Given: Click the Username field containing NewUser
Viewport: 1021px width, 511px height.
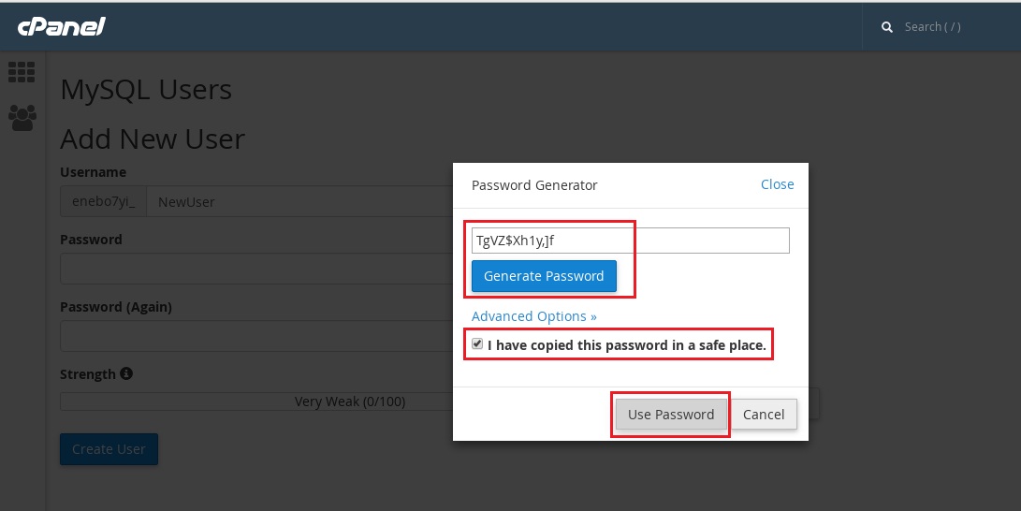Looking at the screenshot, I should click(x=300, y=201).
